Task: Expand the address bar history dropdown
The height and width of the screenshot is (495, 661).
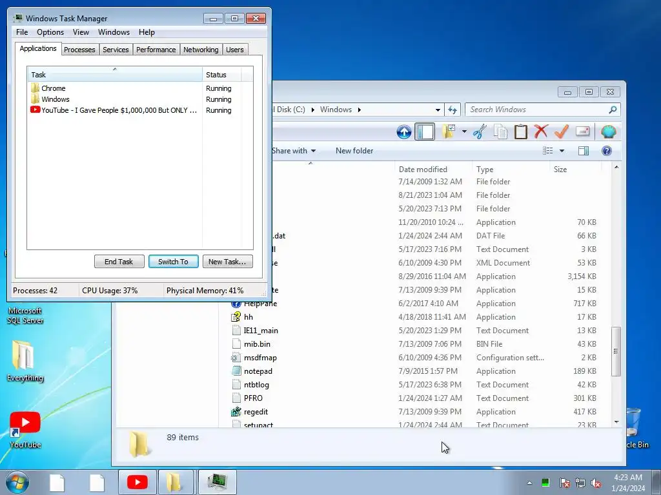Action: click(x=438, y=110)
